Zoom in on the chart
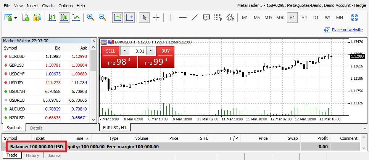The width and height of the screenshot is (369, 160). pos(90,17)
